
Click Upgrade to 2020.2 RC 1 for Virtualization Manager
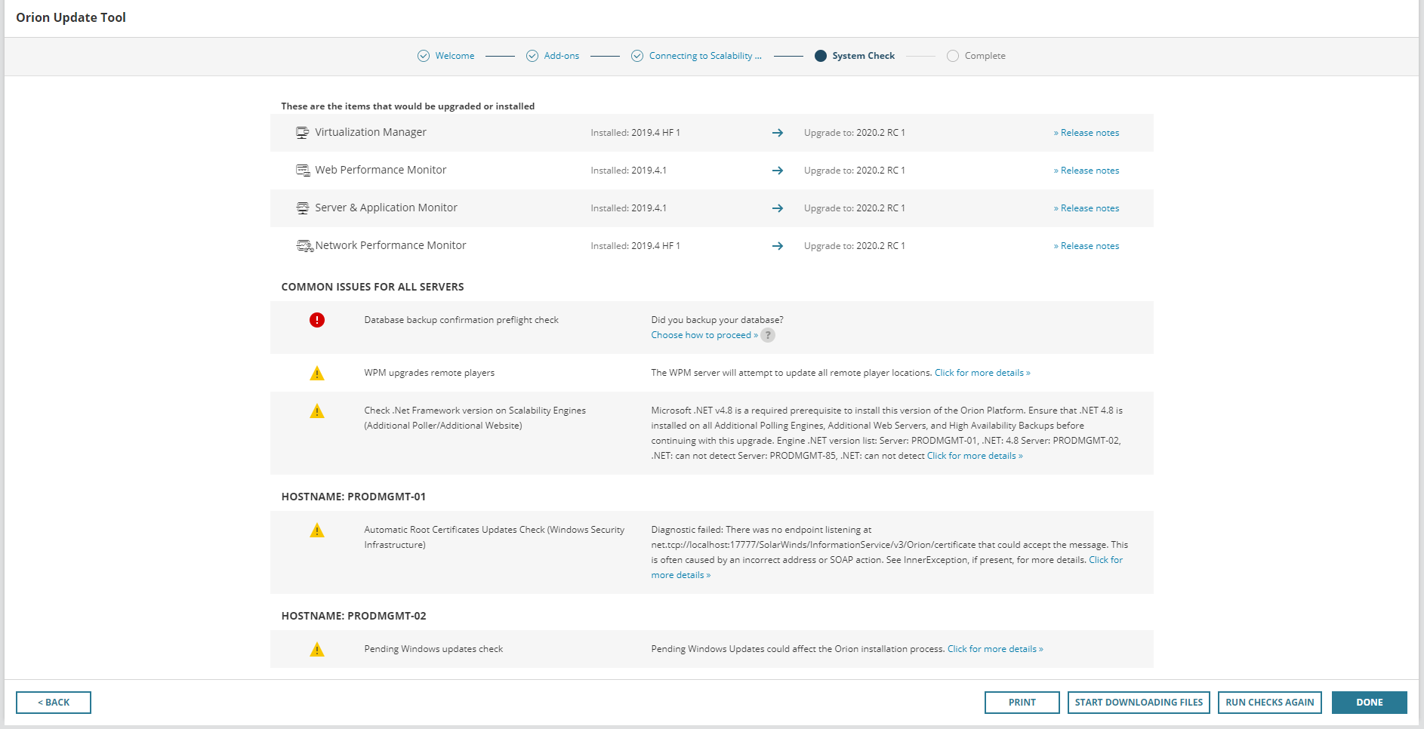[x=855, y=133]
